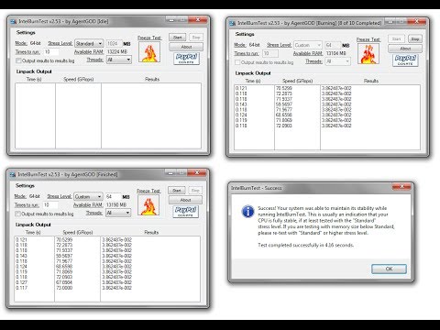Click 'Test completed successfully' line in dialog
Image resolution: width=440 pixels, height=330 pixels.
305,245
